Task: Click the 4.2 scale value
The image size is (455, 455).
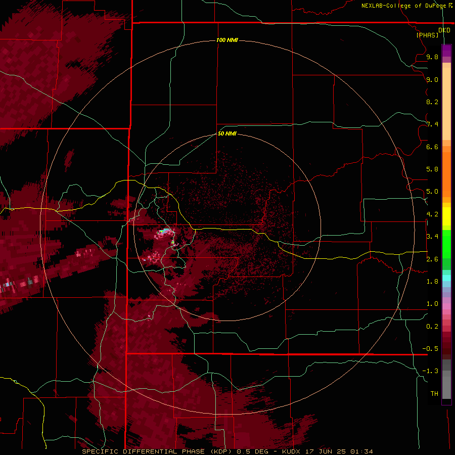Action: click(x=432, y=214)
